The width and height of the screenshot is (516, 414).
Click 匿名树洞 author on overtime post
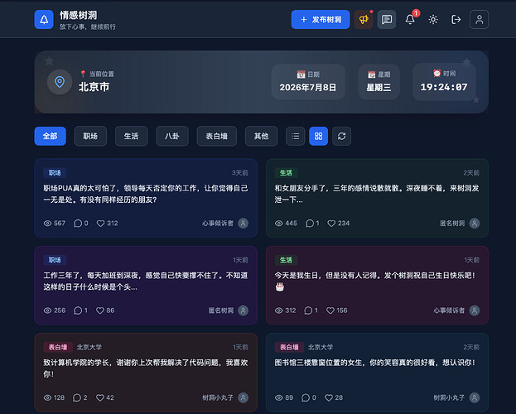tap(221, 310)
